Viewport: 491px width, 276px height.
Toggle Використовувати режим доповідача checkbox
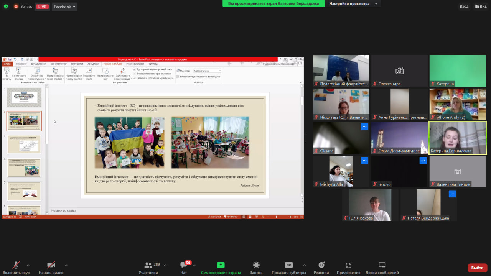pyautogui.click(x=178, y=77)
